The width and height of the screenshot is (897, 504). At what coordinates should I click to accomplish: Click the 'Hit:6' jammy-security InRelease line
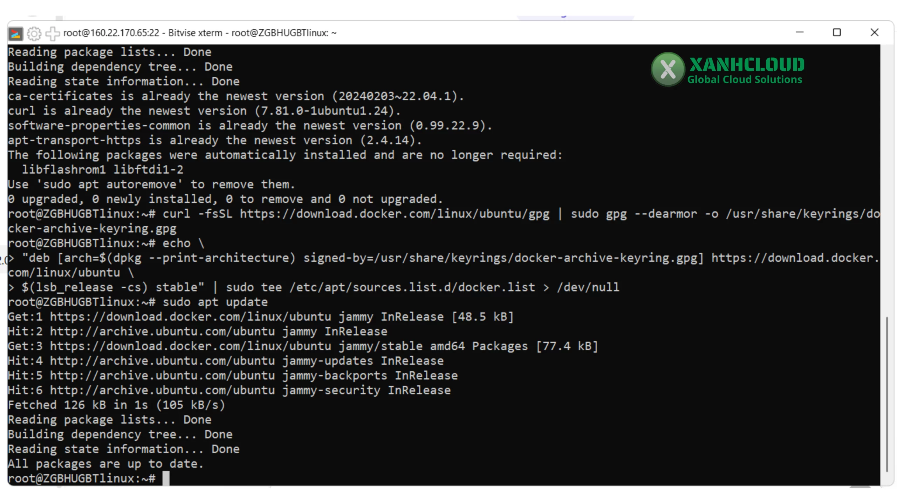(229, 390)
